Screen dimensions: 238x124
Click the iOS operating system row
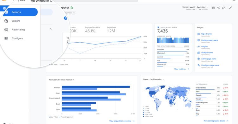tap(173, 61)
